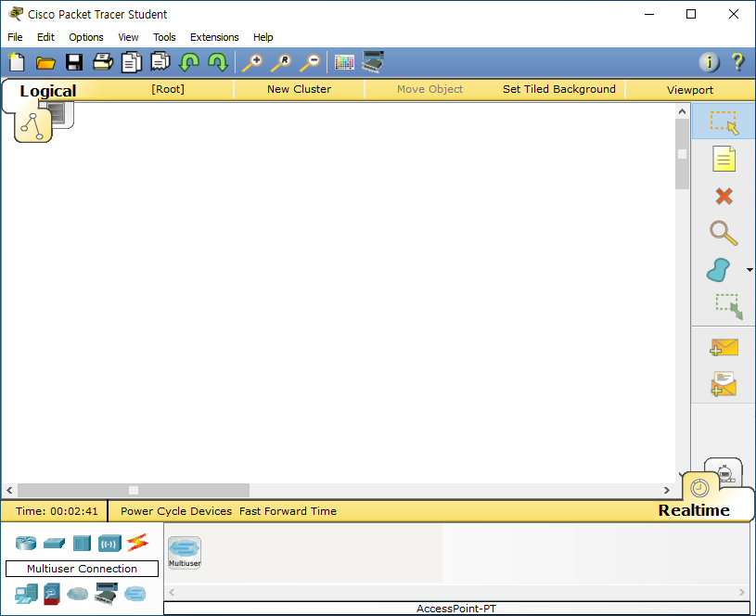
Task: Click the Print icon
Action: click(x=103, y=62)
